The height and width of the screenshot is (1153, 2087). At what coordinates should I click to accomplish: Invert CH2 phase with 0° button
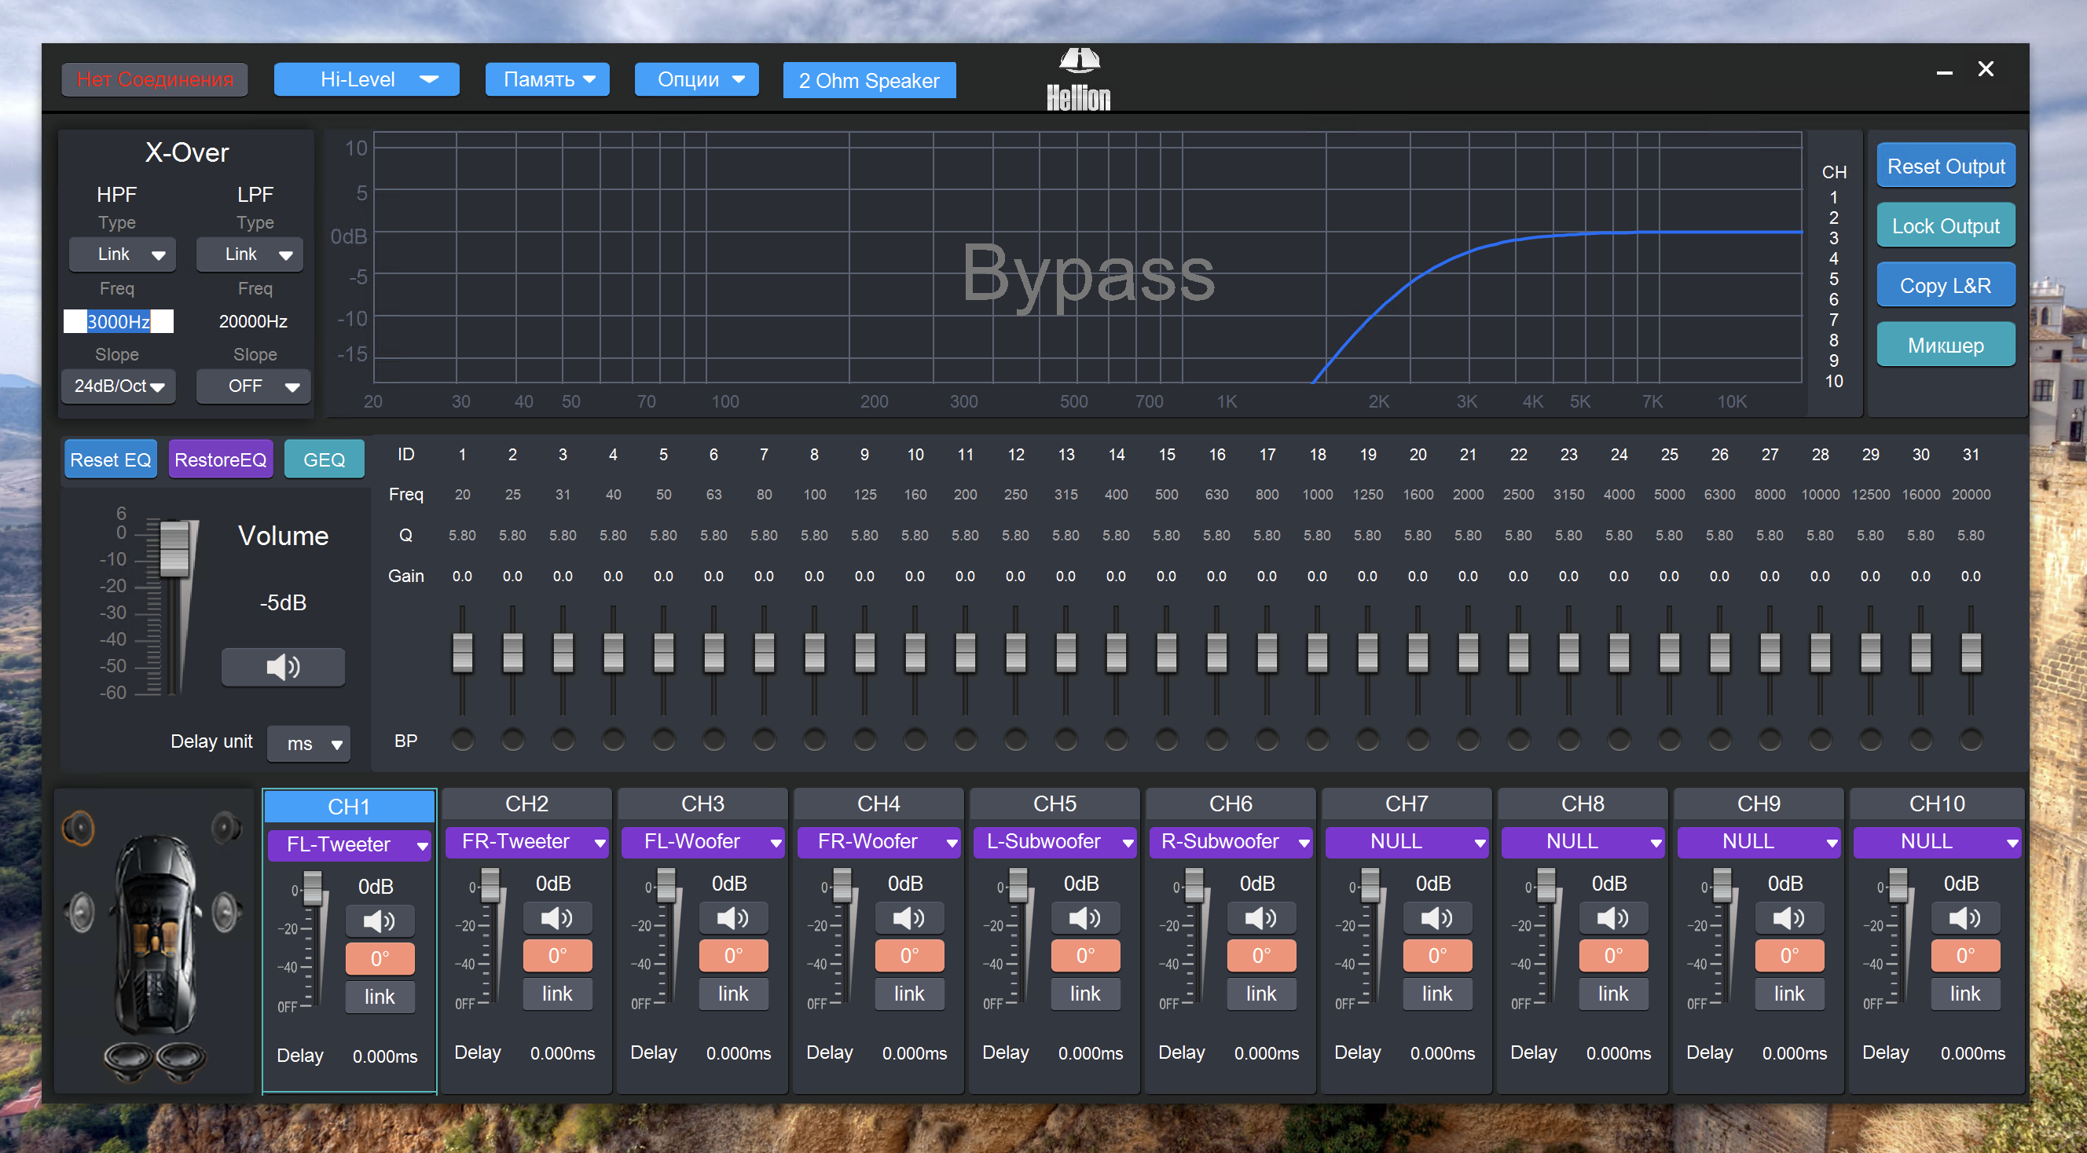click(x=556, y=955)
